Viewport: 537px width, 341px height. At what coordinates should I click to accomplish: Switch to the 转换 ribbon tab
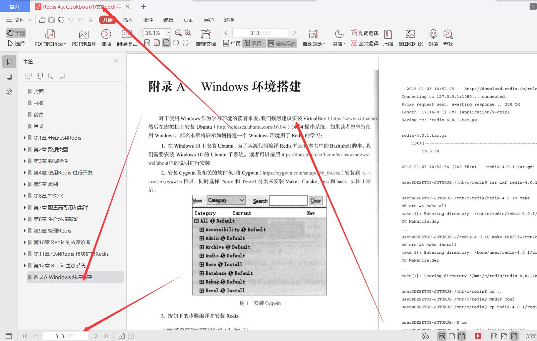point(229,20)
